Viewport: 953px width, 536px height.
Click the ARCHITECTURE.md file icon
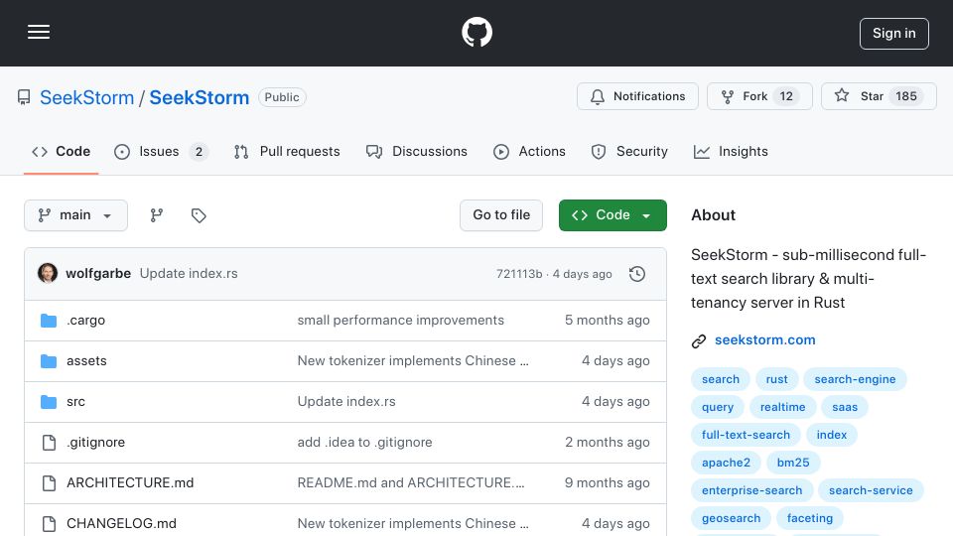click(49, 483)
